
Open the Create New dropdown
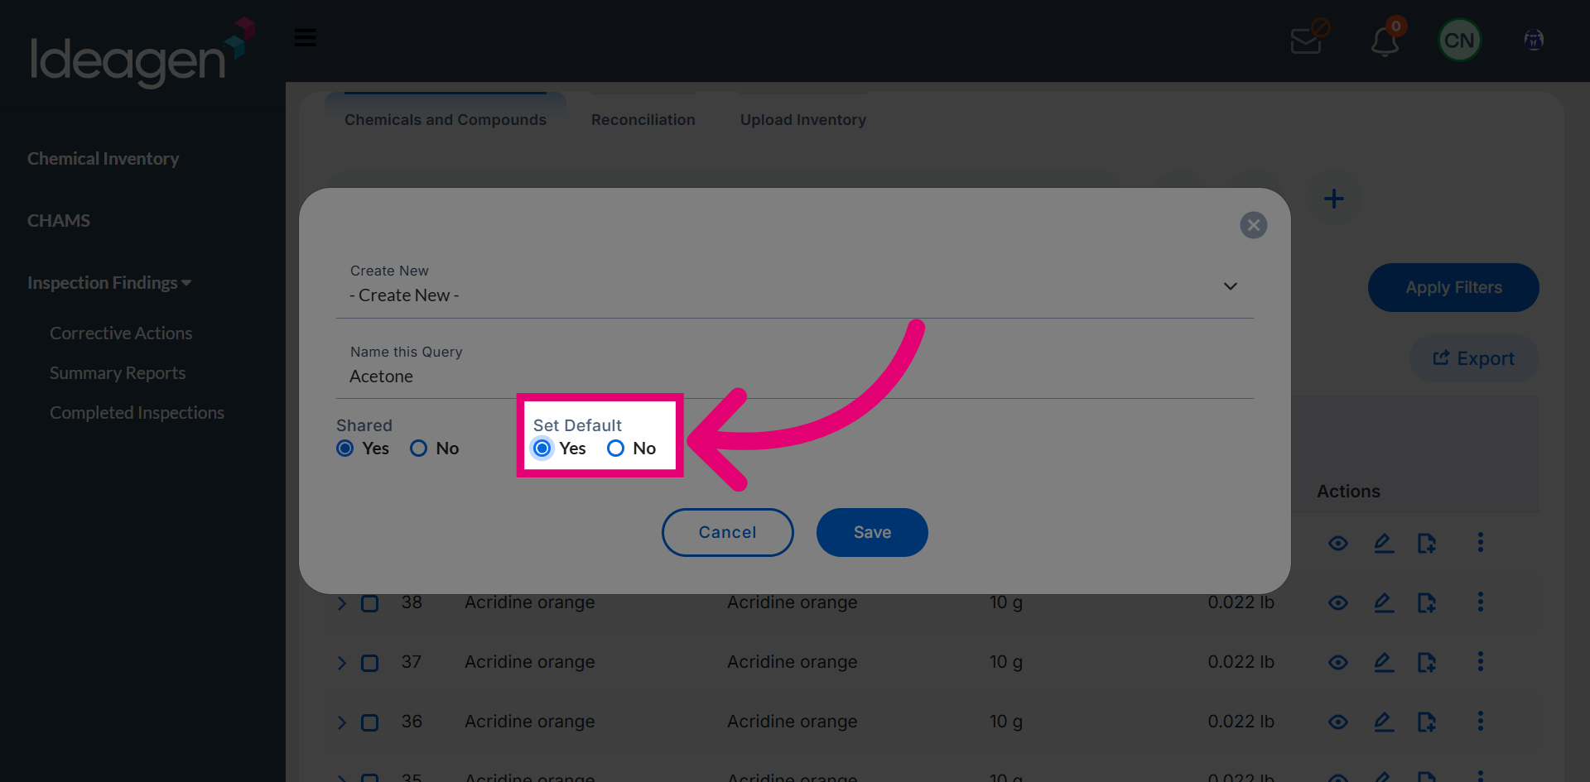click(795, 285)
